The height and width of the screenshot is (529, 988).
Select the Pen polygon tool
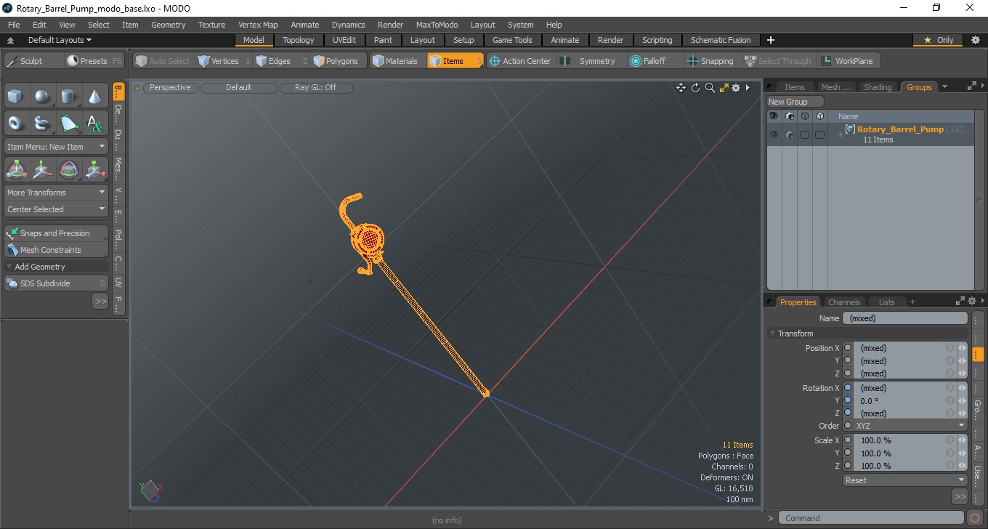tap(68, 123)
